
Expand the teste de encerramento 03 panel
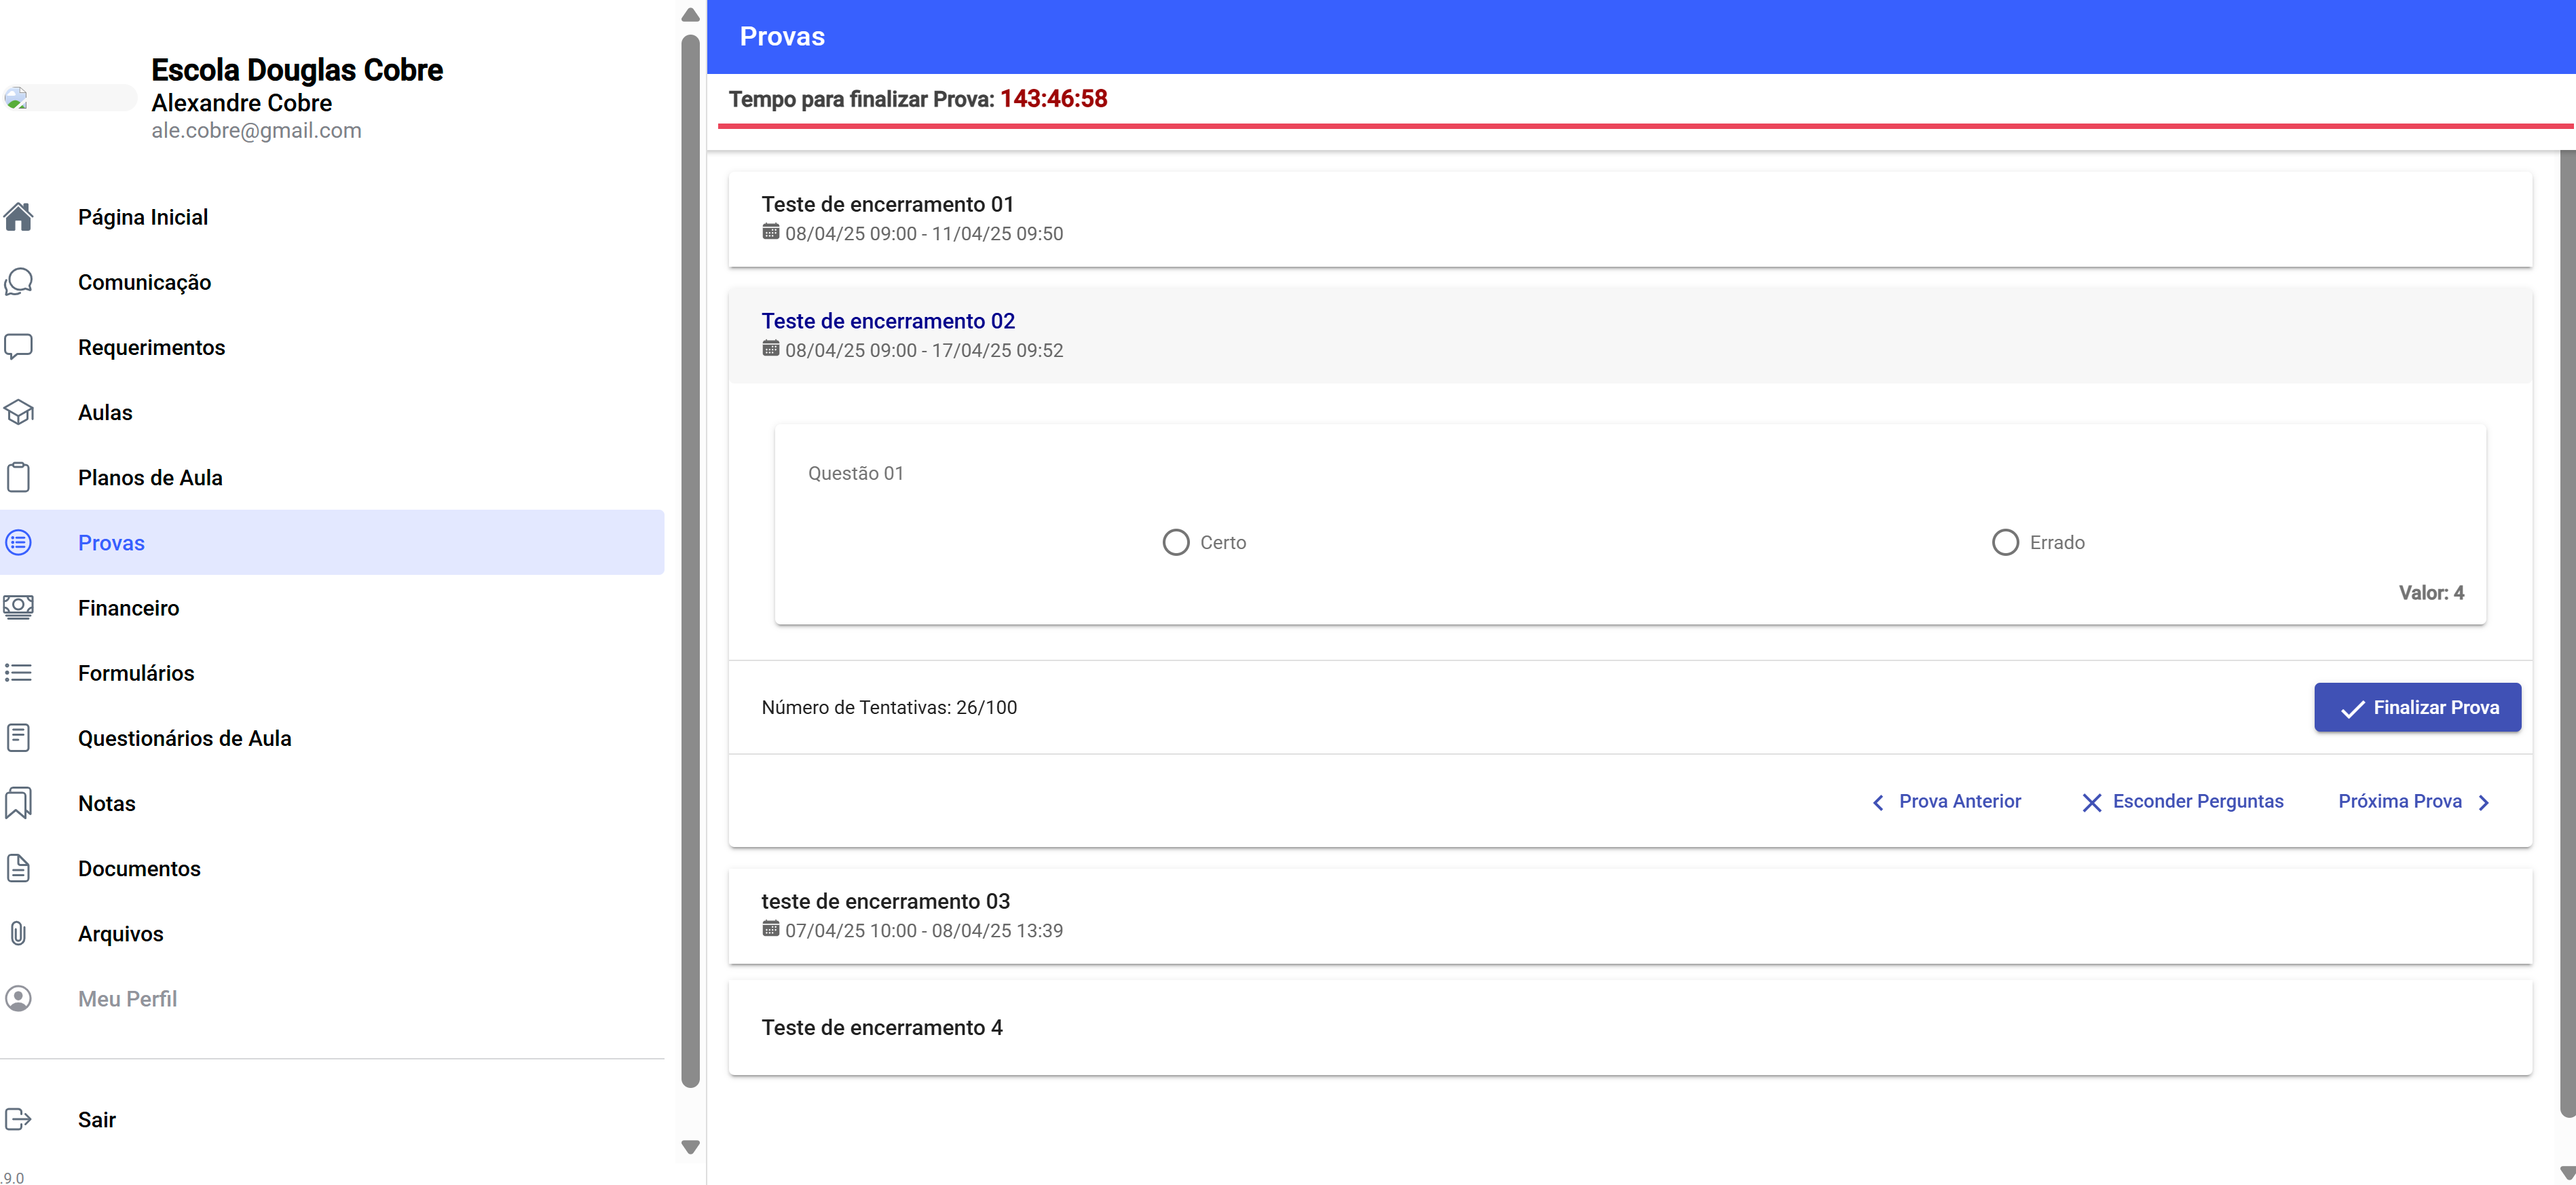point(1629,915)
